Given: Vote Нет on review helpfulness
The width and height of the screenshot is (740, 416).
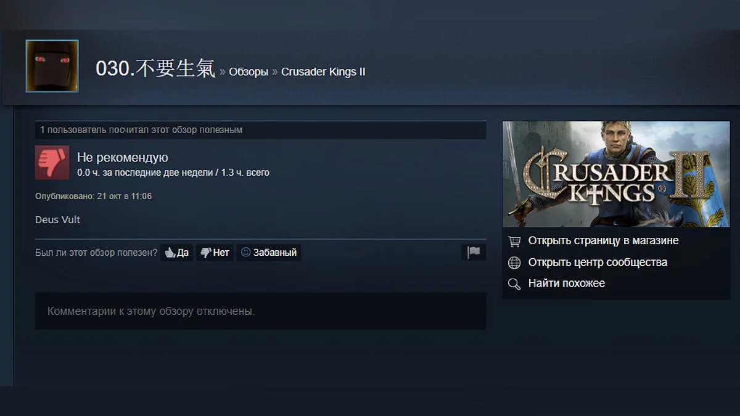Looking at the screenshot, I should (x=215, y=253).
